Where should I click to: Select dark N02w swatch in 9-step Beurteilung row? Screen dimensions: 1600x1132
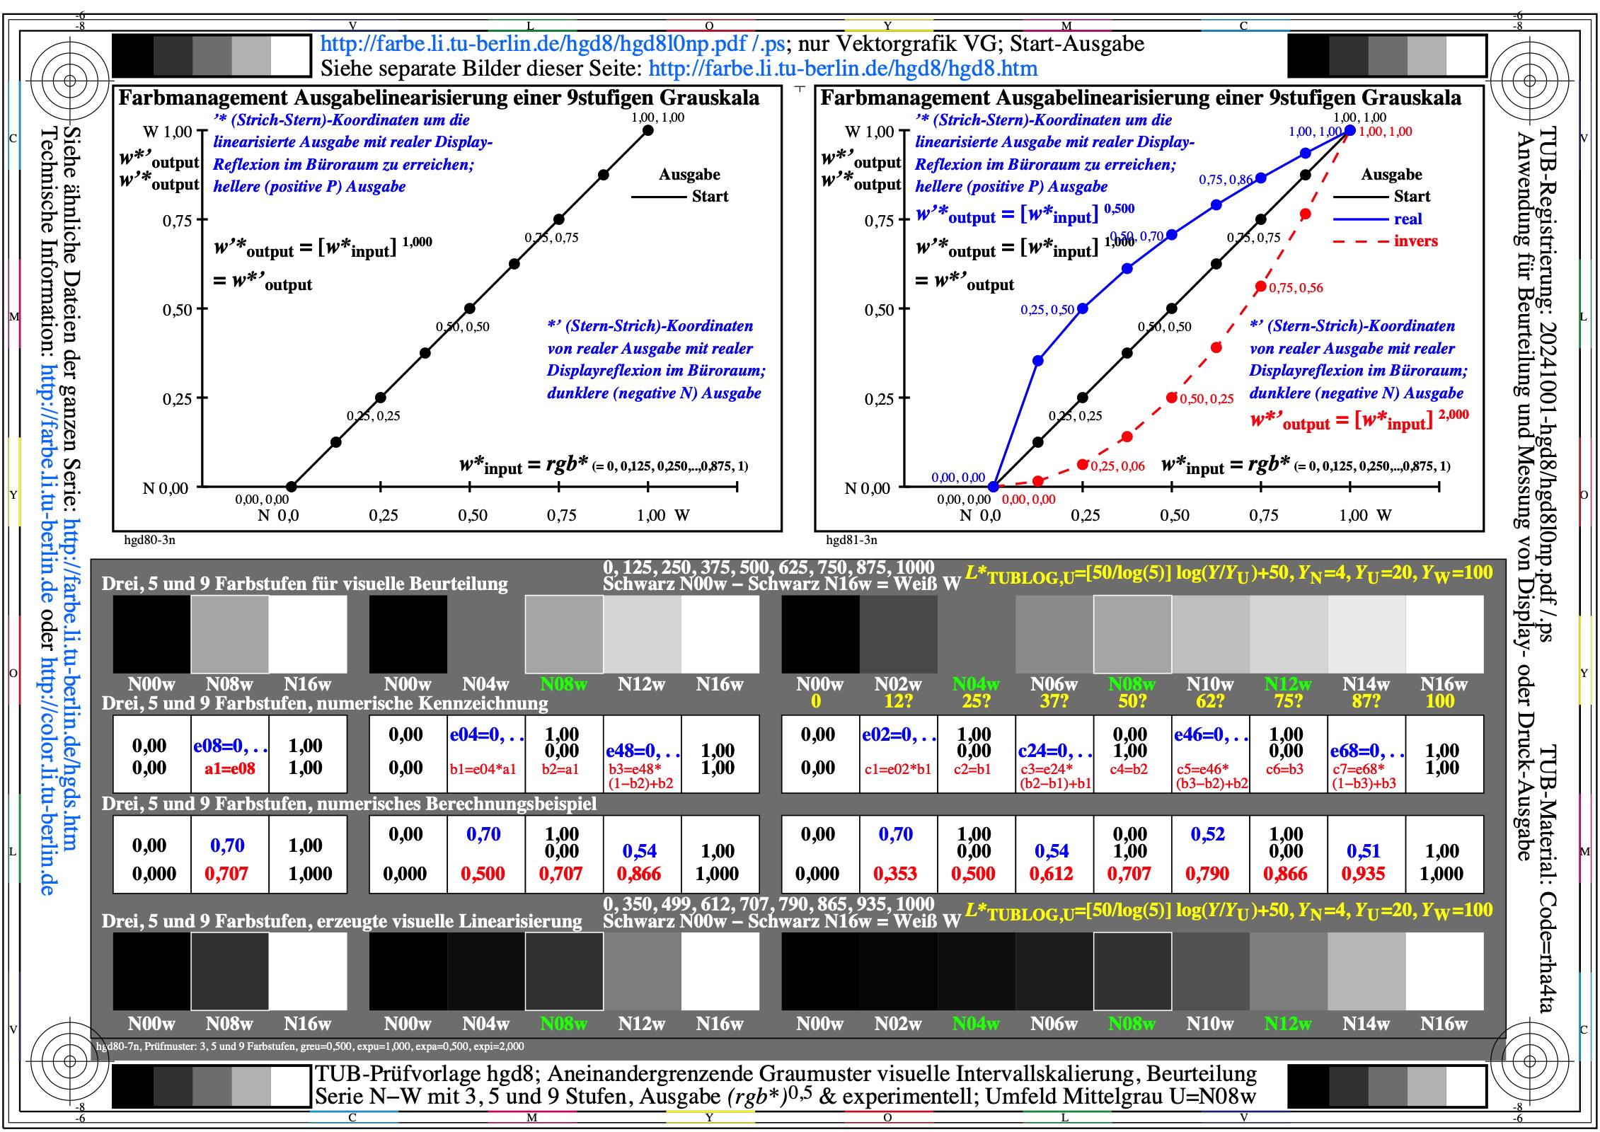(x=898, y=634)
